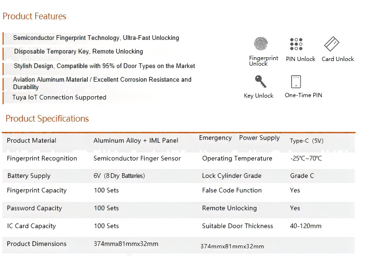Click the Battery Supply row label

tap(29, 176)
